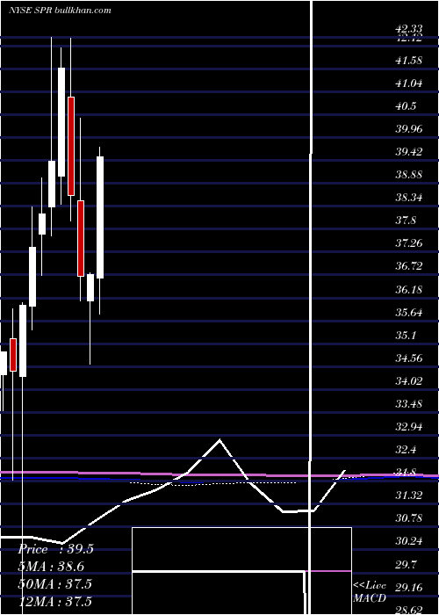Click the 32.4 price axis label
This screenshot has width=439, height=615.
(x=406, y=450)
